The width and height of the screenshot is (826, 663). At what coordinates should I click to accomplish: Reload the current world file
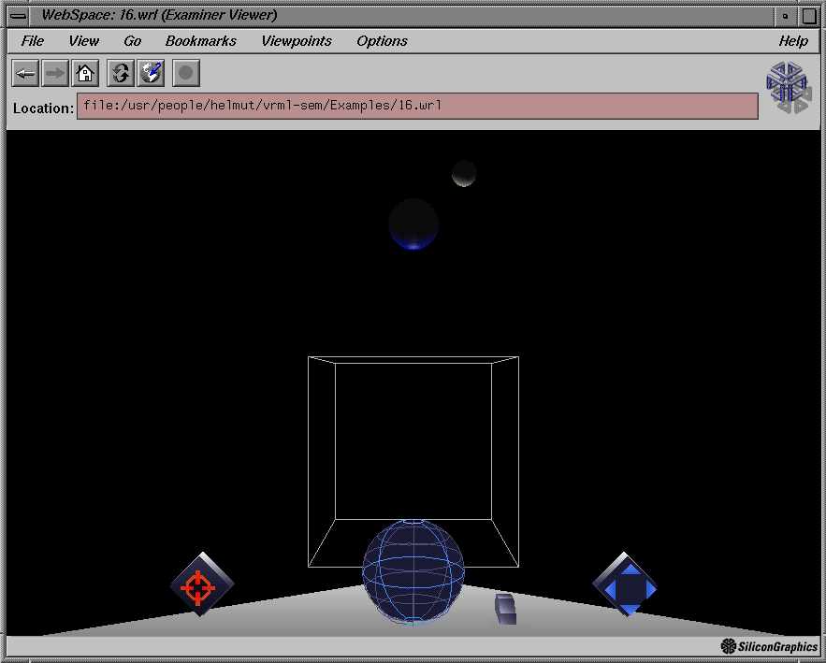pos(121,73)
